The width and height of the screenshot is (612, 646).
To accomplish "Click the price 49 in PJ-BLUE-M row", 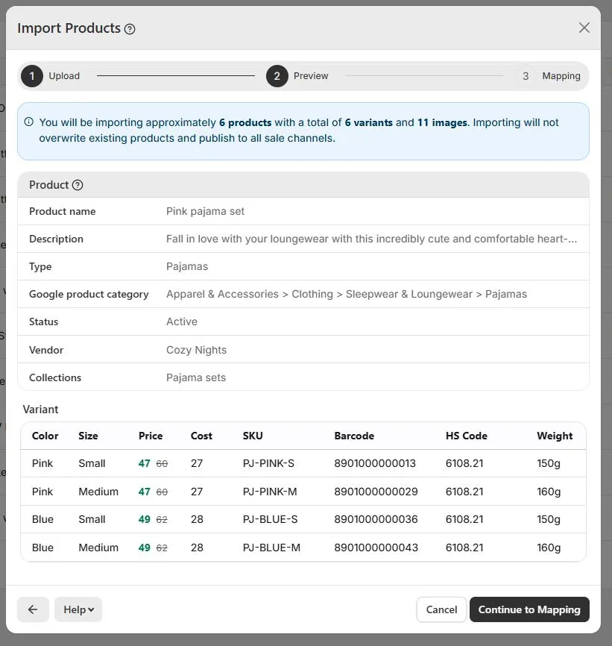I will (144, 548).
